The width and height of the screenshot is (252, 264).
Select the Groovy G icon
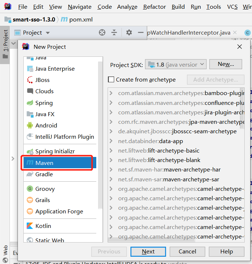(30, 189)
